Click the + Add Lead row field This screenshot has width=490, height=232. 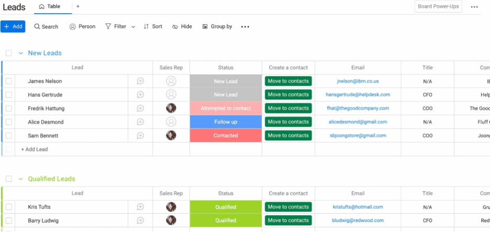[x=35, y=149]
